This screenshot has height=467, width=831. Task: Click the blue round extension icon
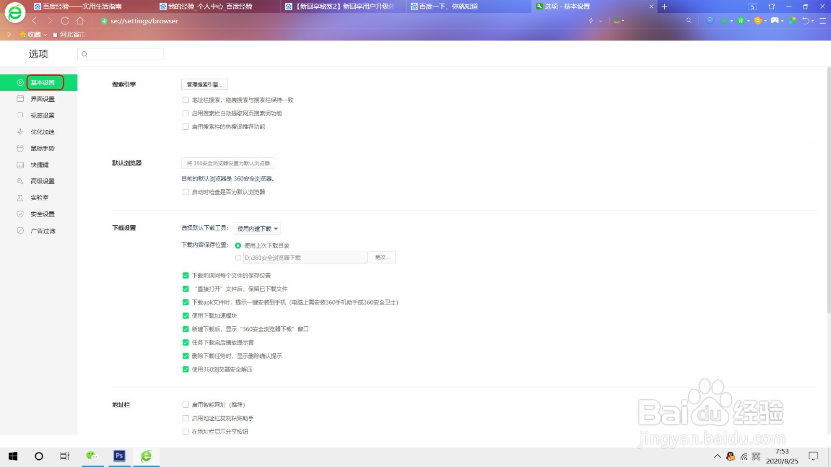coord(710,21)
